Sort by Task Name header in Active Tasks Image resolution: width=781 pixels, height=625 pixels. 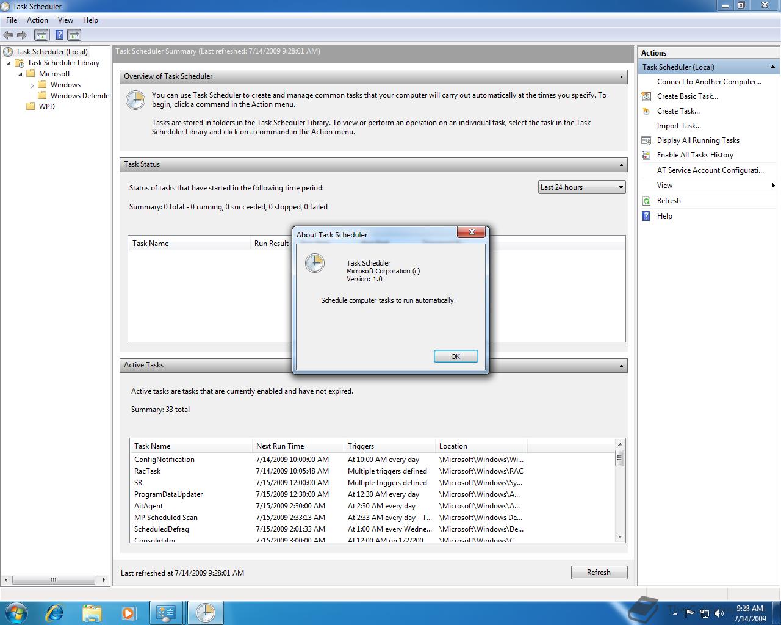[191, 446]
